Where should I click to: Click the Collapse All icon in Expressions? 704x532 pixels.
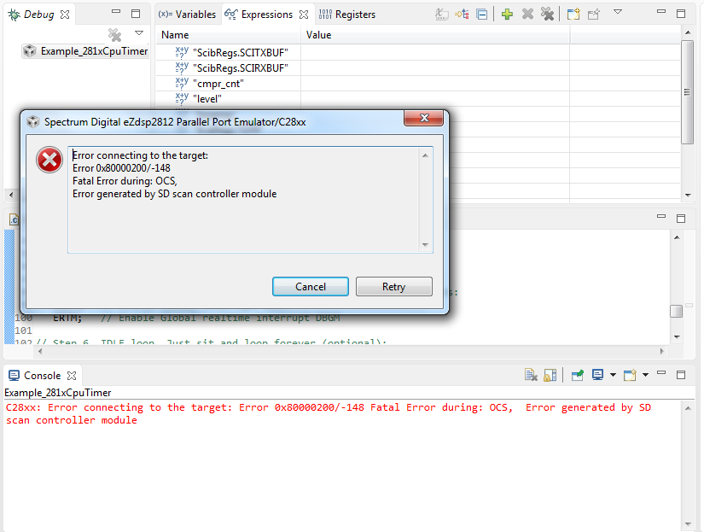coord(482,15)
